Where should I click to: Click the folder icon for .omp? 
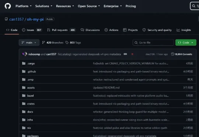24,80
